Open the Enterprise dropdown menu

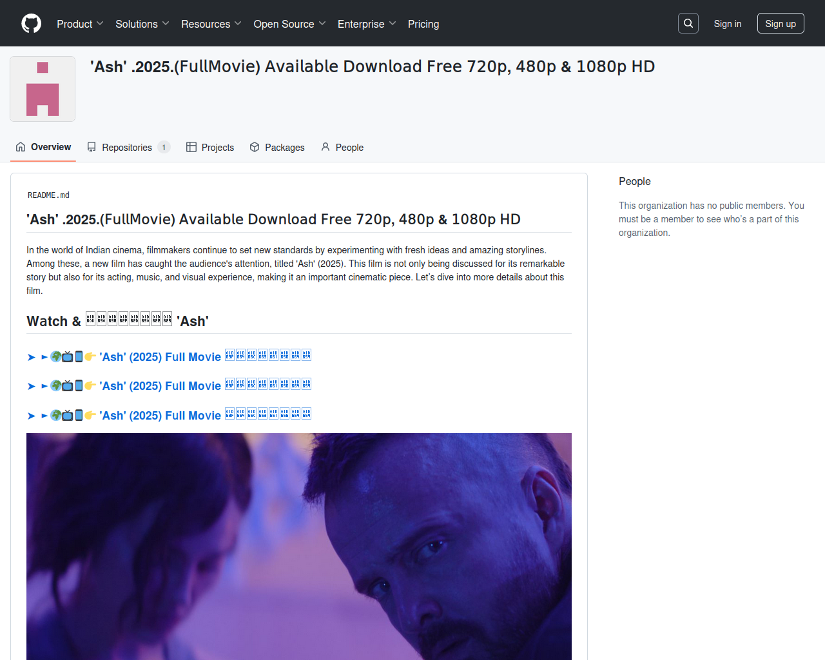pyautogui.click(x=366, y=24)
